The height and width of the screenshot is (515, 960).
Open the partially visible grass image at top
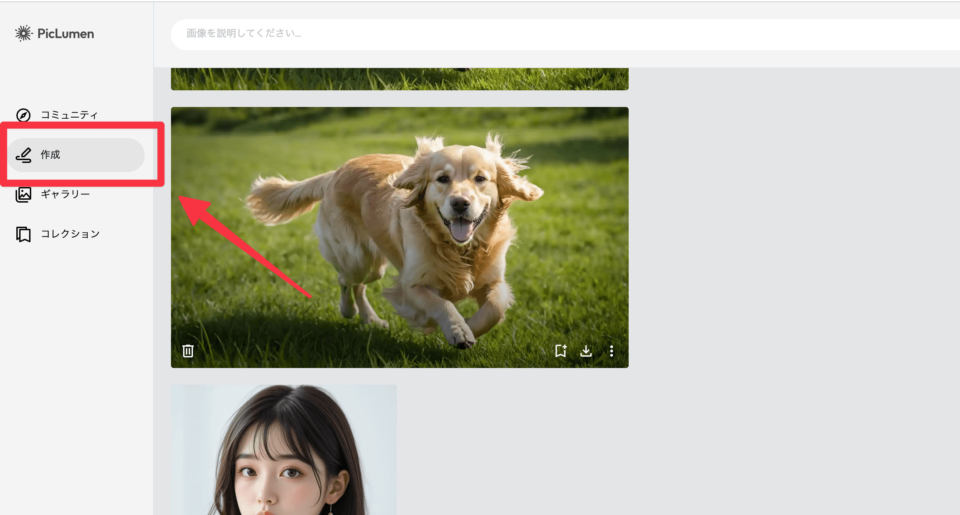click(x=399, y=79)
